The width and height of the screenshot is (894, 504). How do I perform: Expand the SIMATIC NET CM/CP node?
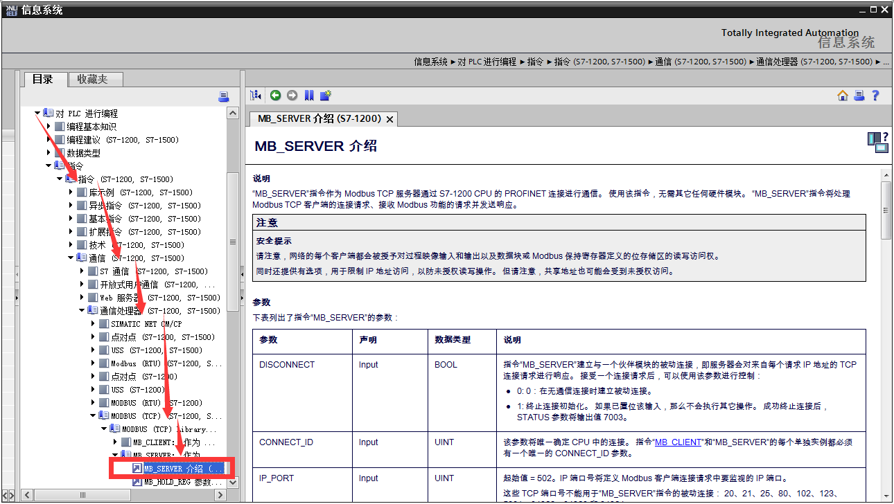point(93,324)
